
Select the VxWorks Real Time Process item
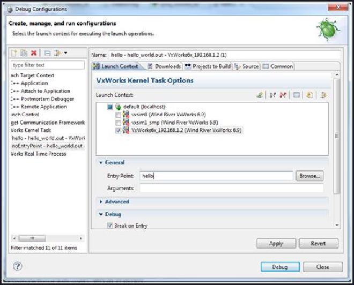(x=39, y=154)
